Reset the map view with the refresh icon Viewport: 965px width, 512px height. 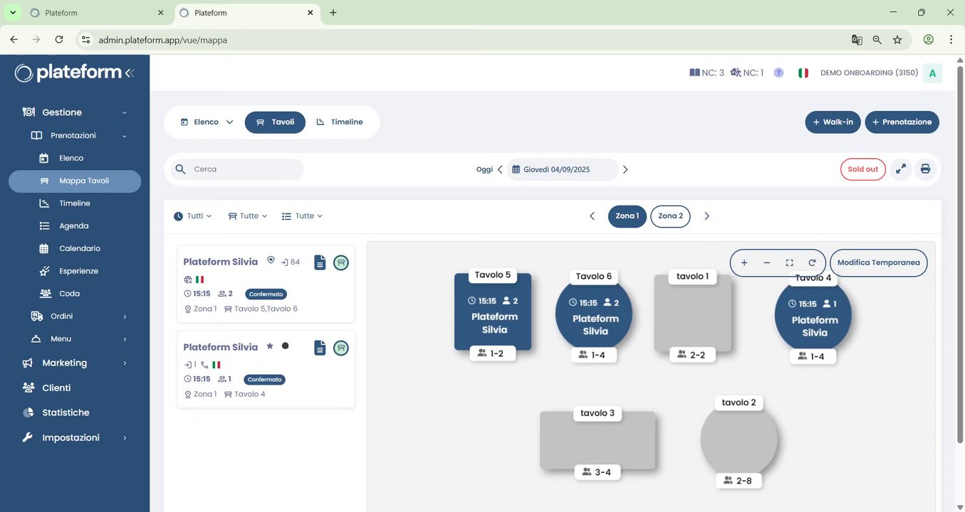[812, 262]
